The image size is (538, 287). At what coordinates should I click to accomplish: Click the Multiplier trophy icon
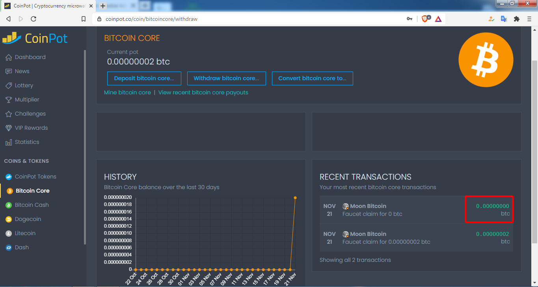click(x=8, y=100)
